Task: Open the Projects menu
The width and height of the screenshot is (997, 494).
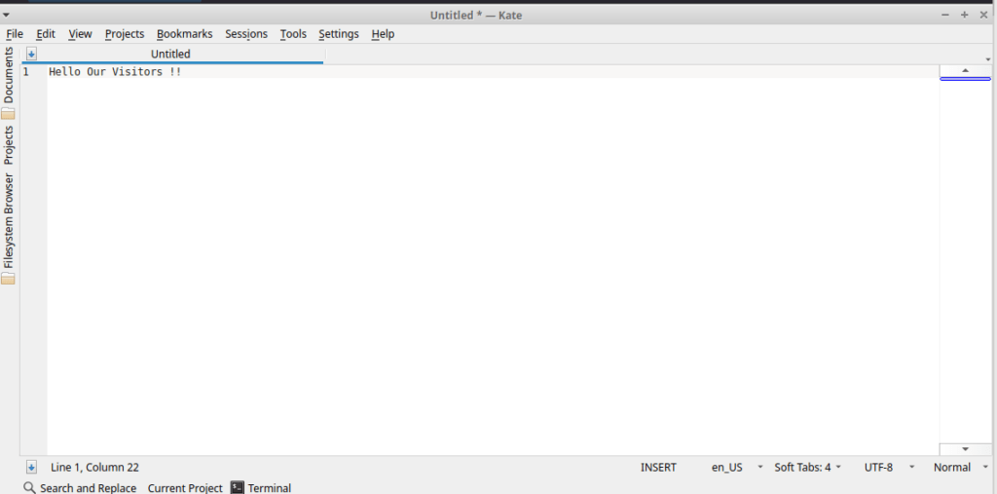Action: coord(125,34)
